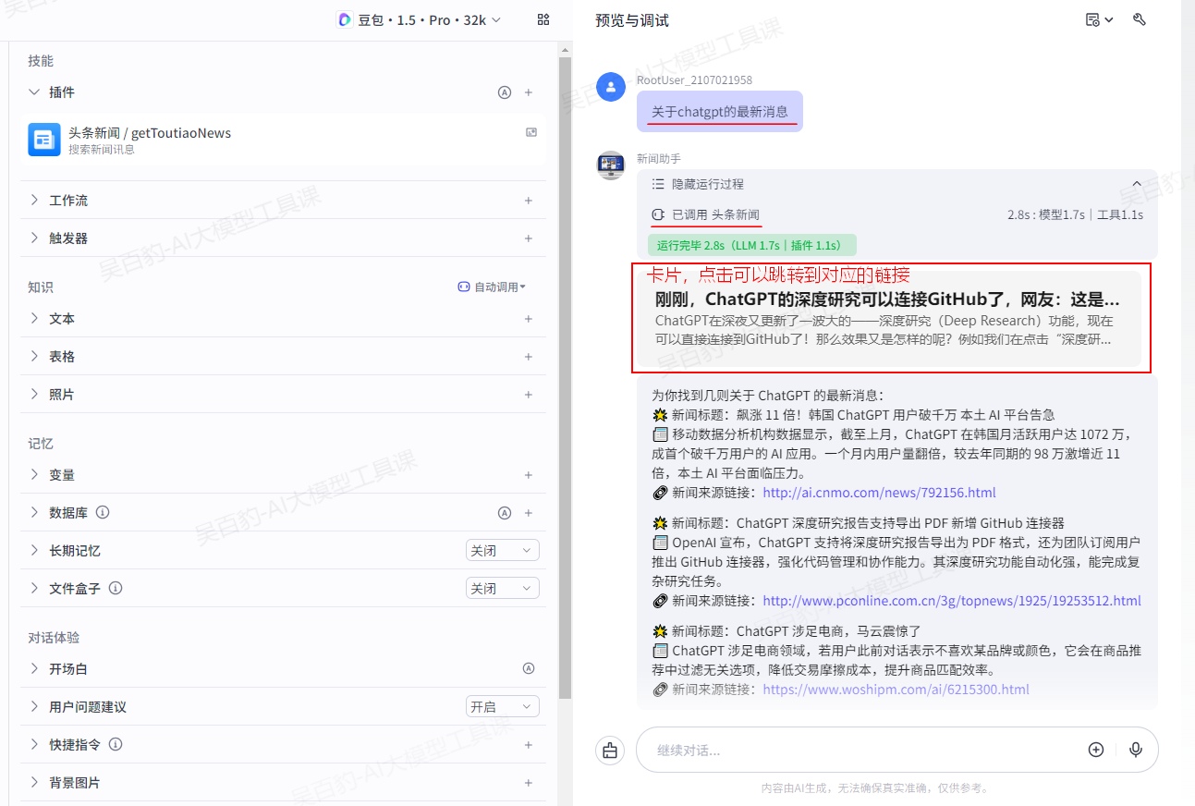This screenshot has height=806, width=1195.
Task: Click the 关于chatgpt的最新消息 user message
Action: click(720, 112)
